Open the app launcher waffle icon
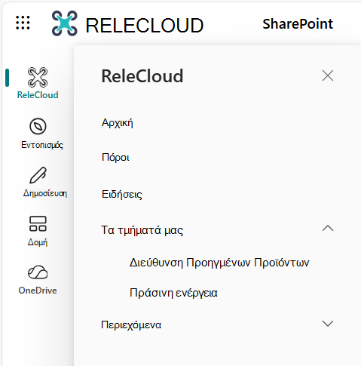The image size is (361, 366). point(23,23)
